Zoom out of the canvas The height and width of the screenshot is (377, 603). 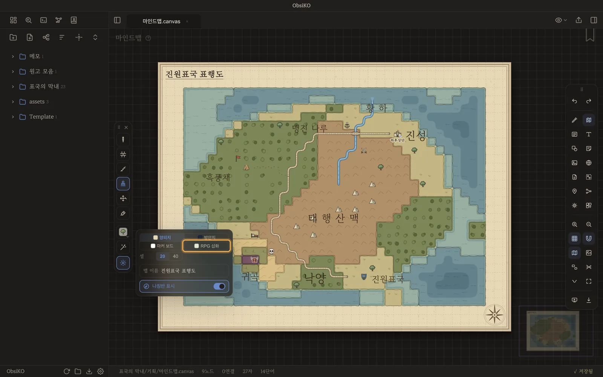pyautogui.click(x=589, y=224)
